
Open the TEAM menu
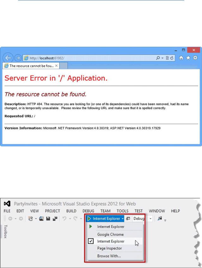tap(105, 211)
